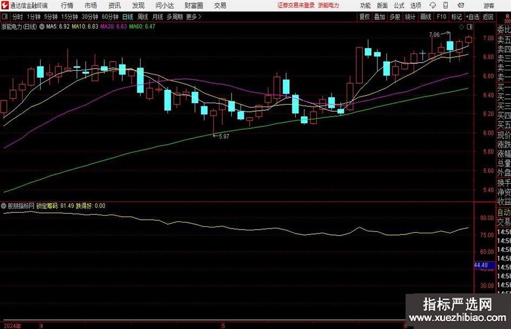Click the 5.97 low price annotation

224,137
